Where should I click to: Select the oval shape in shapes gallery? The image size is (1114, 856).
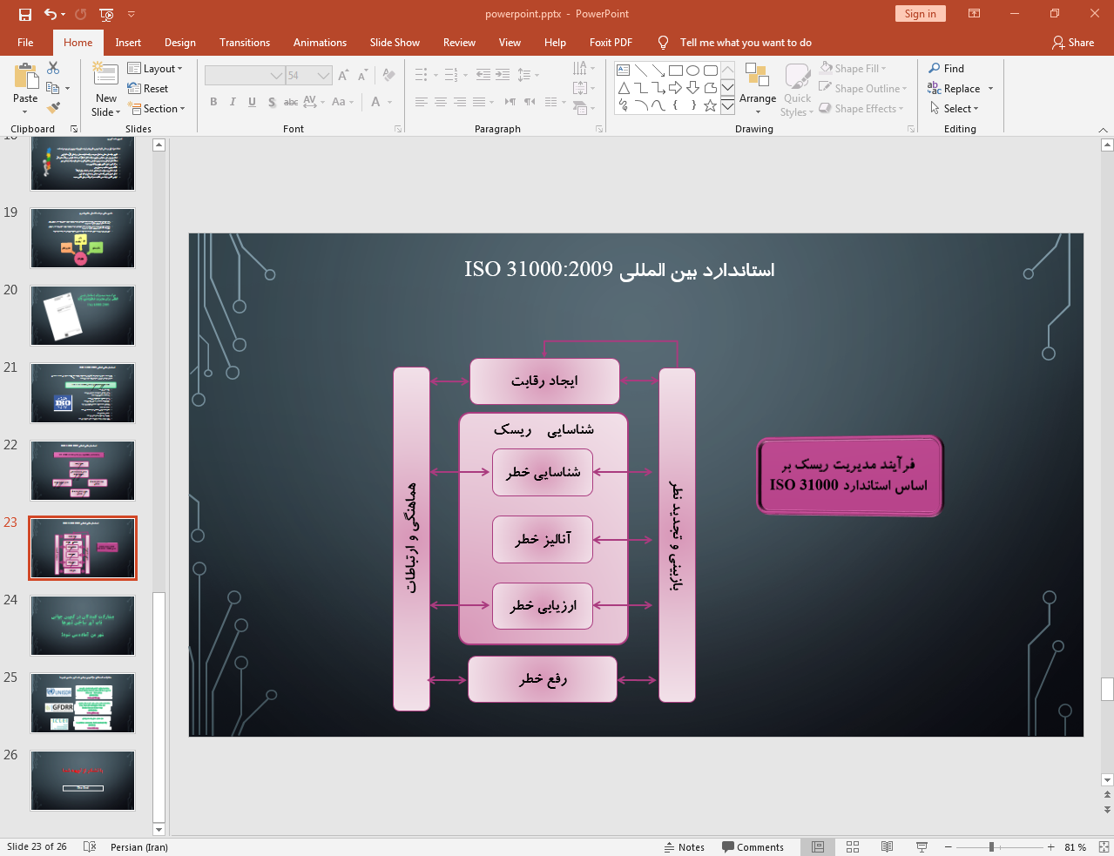pyautogui.click(x=693, y=71)
